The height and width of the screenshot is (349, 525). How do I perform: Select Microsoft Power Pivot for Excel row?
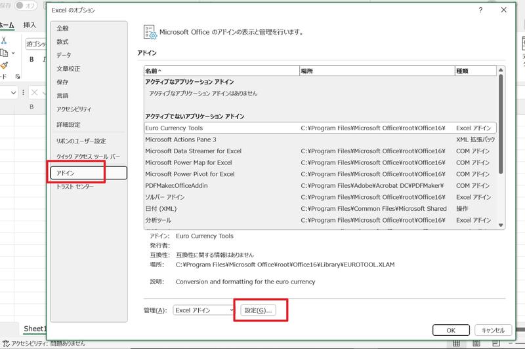pos(320,174)
